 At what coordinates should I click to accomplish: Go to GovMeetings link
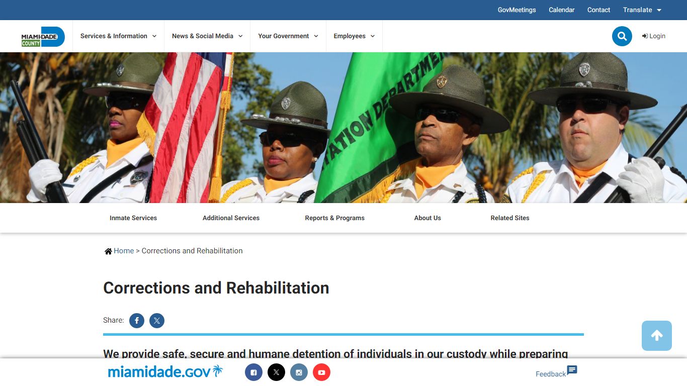click(517, 10)
